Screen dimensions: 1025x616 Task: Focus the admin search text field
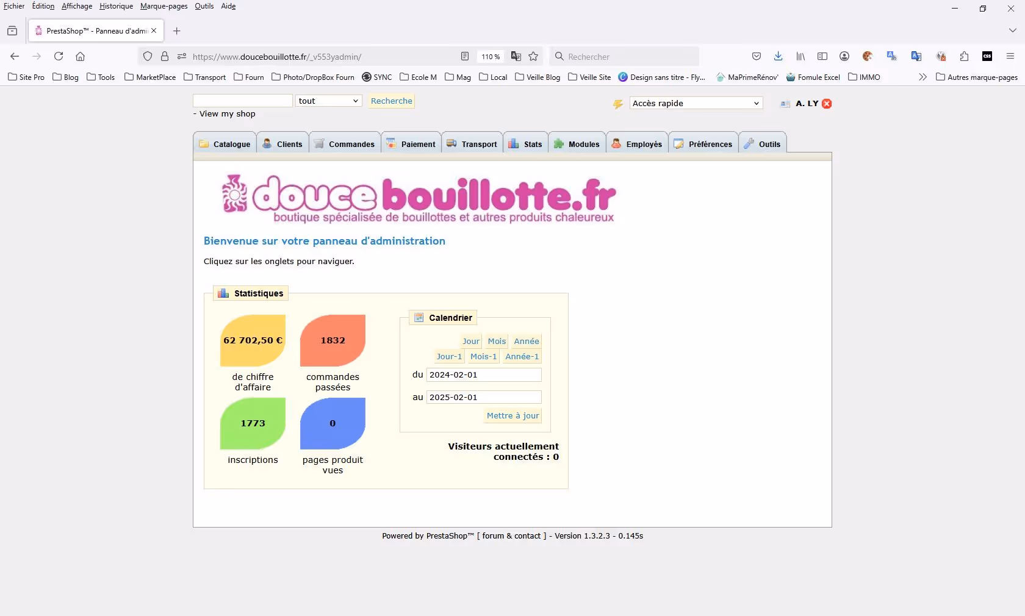(x=243, y=101)
